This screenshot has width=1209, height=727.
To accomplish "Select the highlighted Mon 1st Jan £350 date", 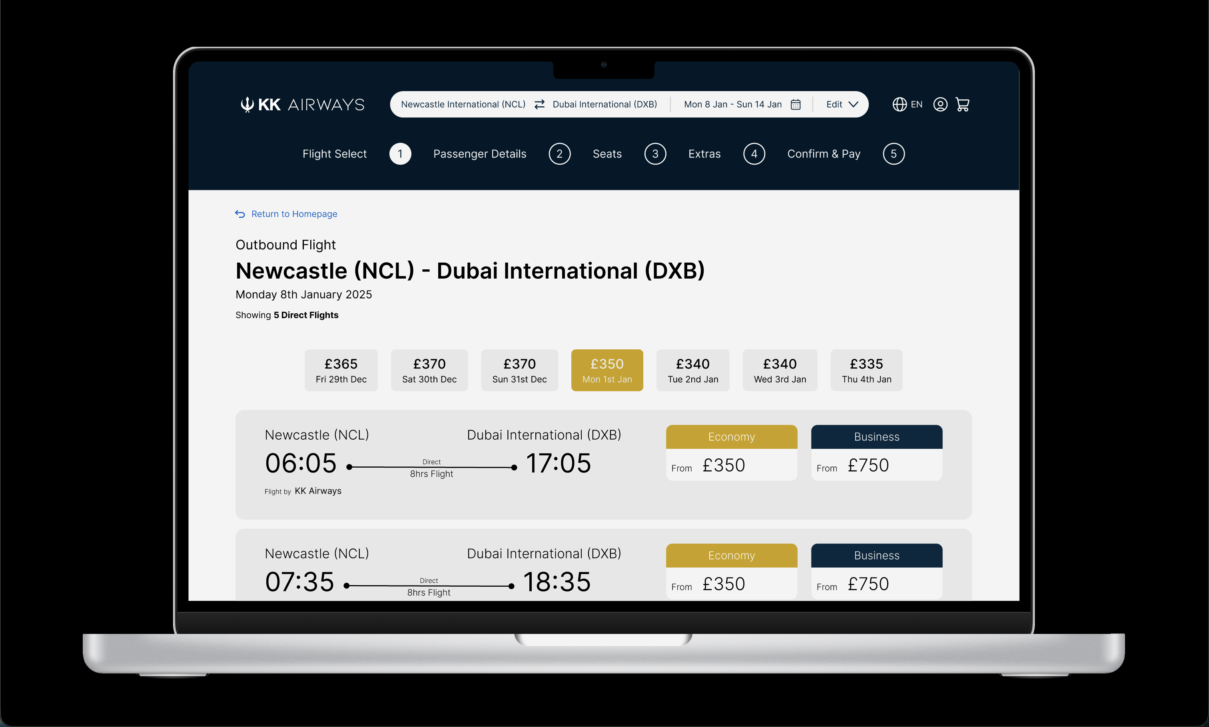I will 607,370.
